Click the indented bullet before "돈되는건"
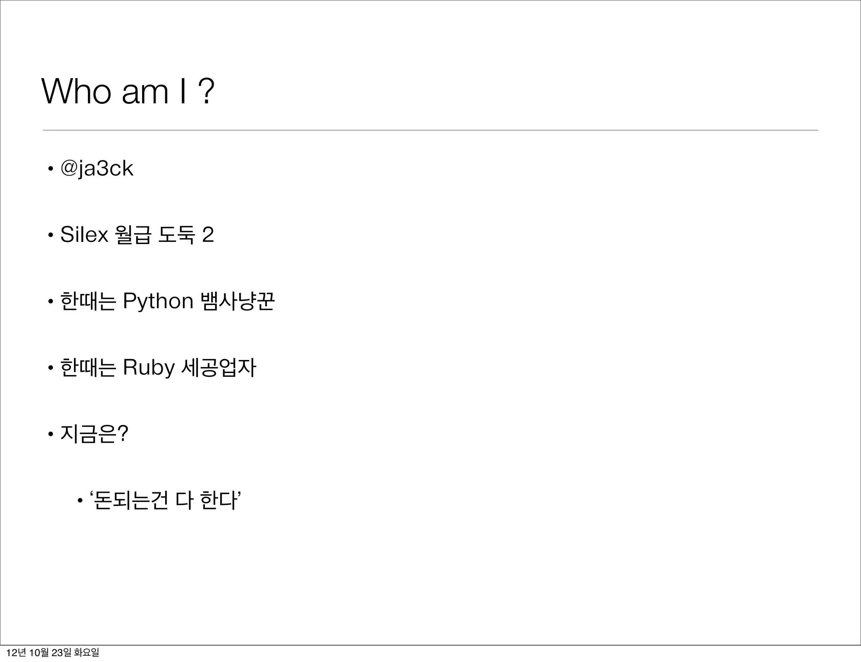This screenshot has height=662, width=861. (80, 501)
